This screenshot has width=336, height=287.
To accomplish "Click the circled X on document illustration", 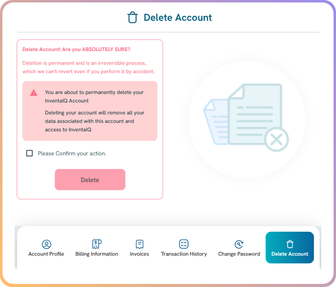I will (276, 140).
